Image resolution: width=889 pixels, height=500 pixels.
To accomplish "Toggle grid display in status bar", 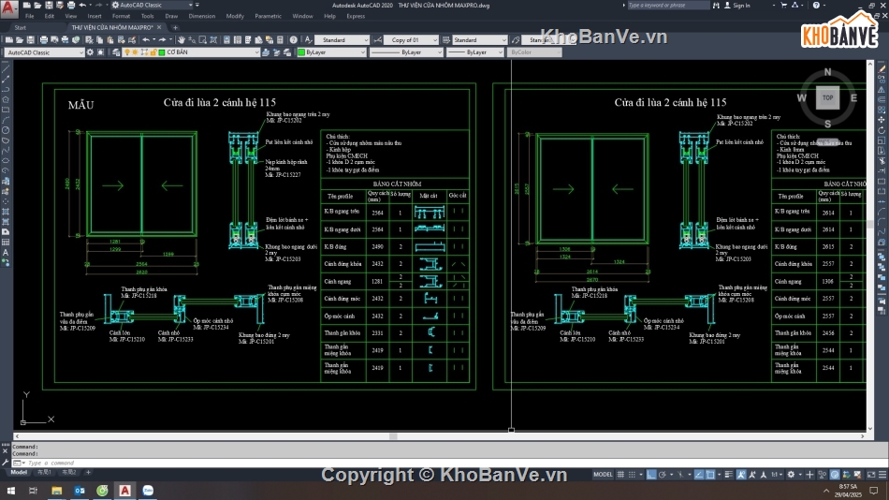I will coord(620,475).
